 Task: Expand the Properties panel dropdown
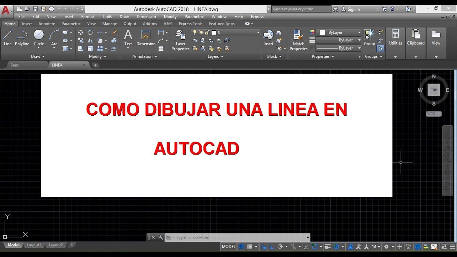[x=323, y=56]
